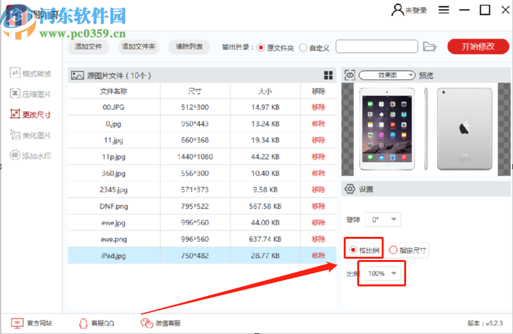513x334 pixels.
Task: Select the 指定尺寸 radio button
Action: pos(393,250)
